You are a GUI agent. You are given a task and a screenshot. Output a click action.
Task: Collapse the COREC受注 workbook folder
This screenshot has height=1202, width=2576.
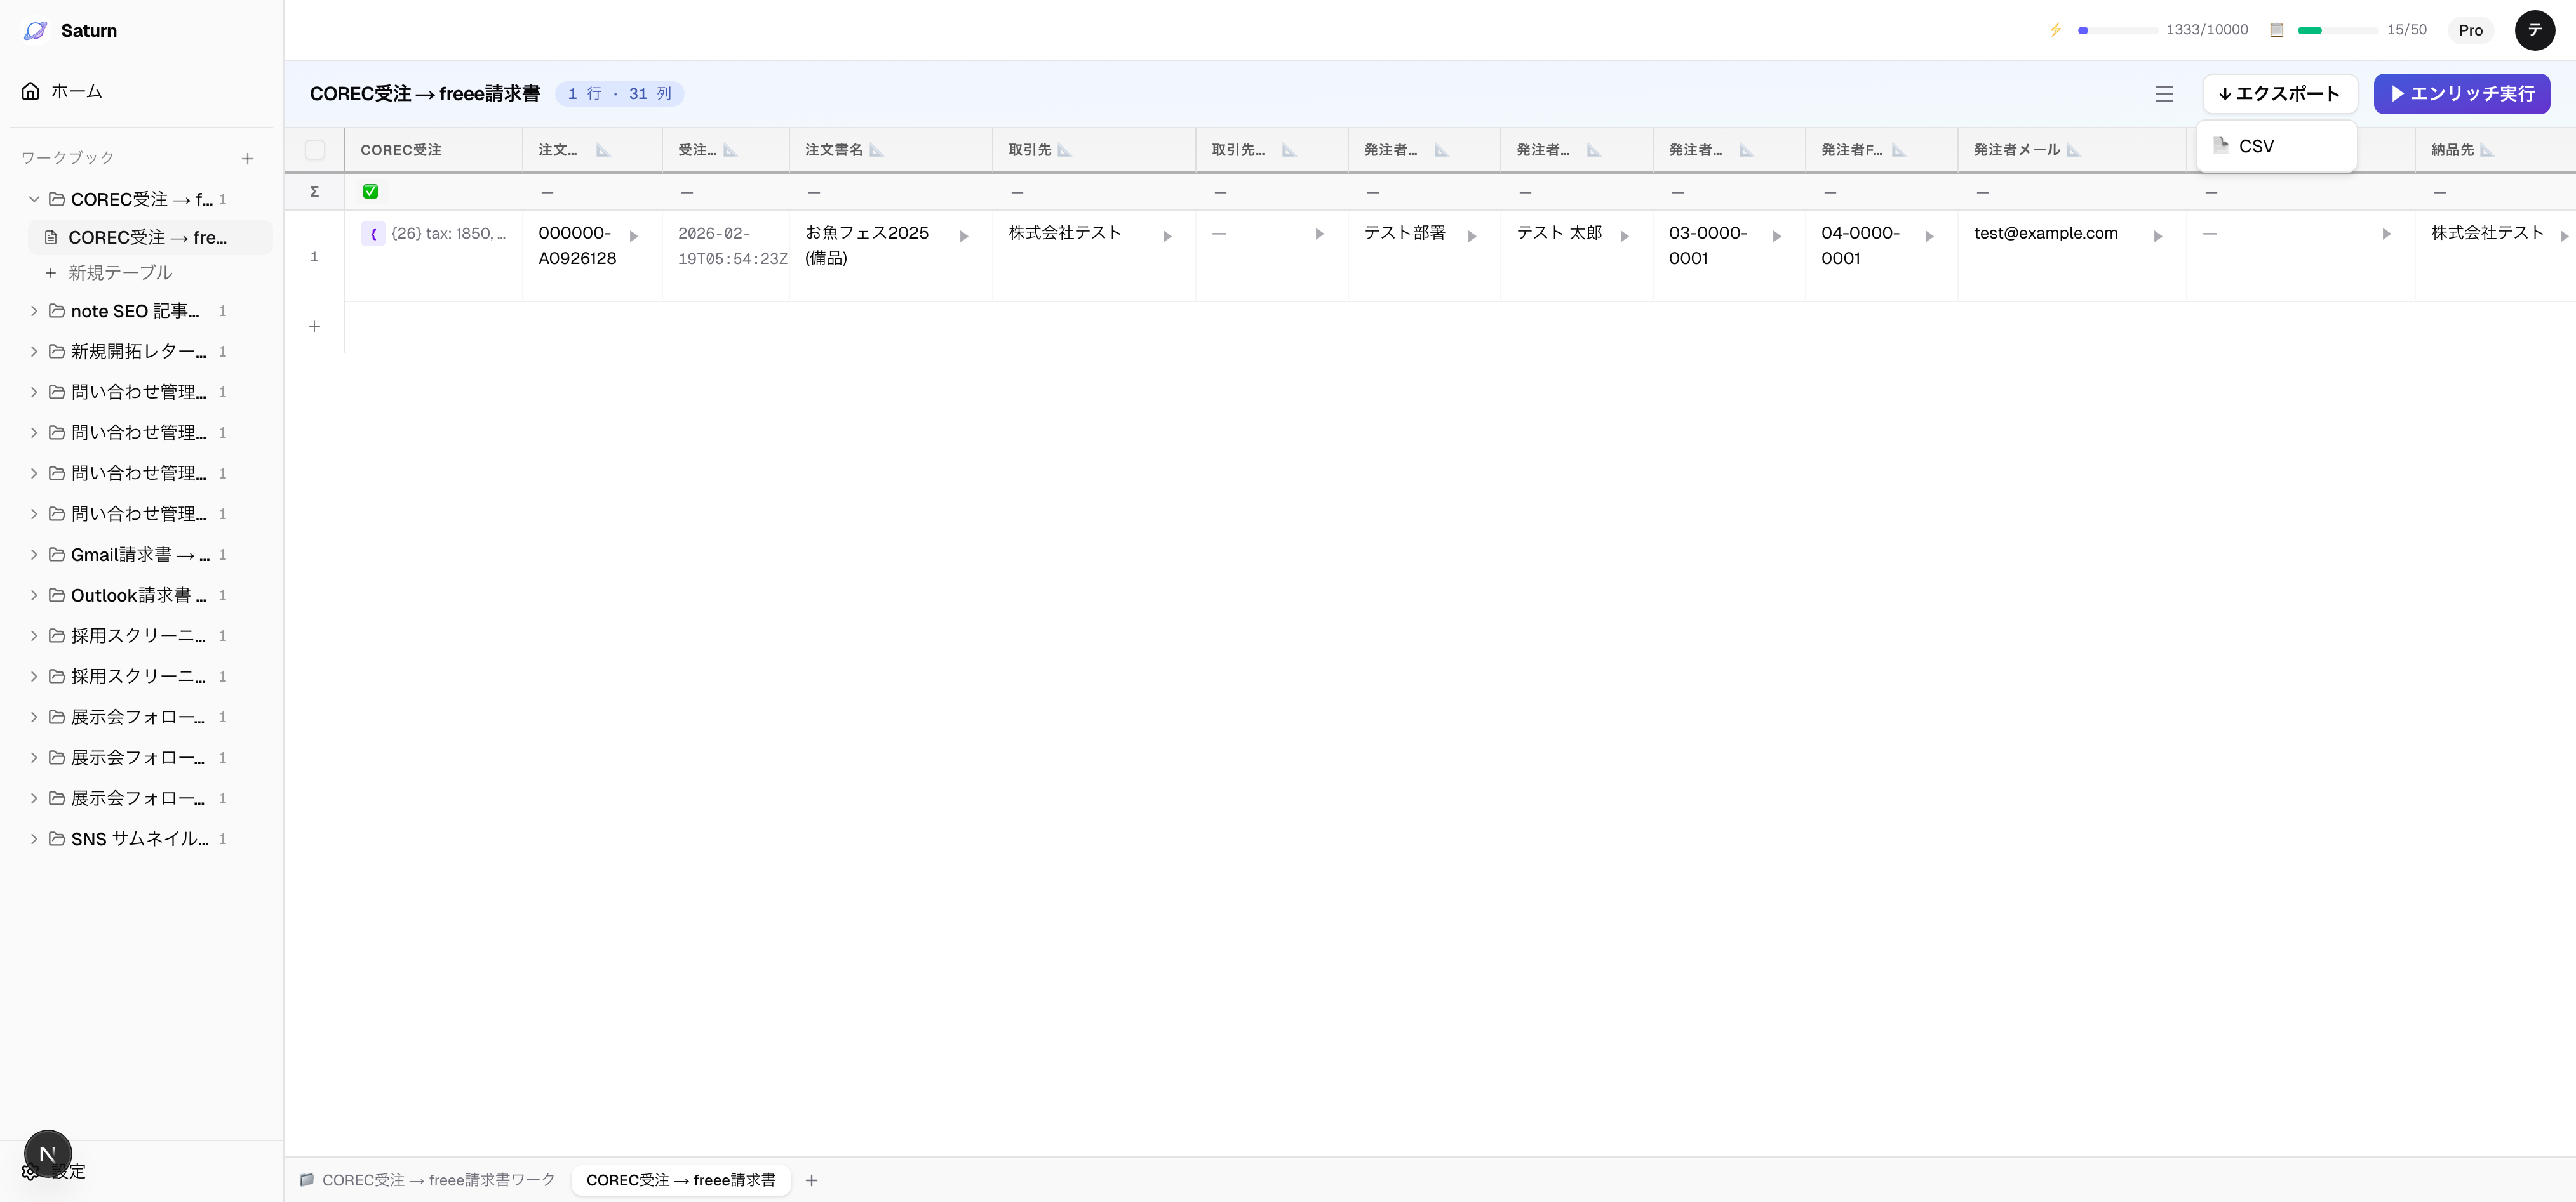34,199
